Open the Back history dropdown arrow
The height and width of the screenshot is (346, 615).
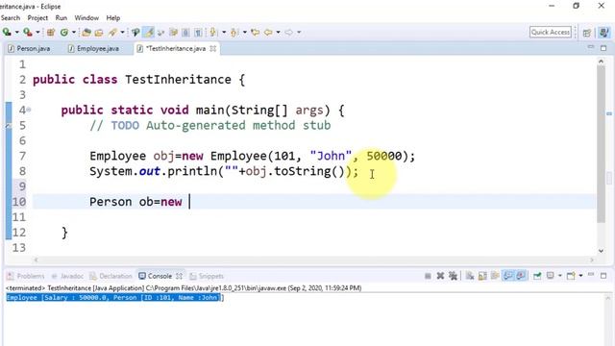[278, 32]
